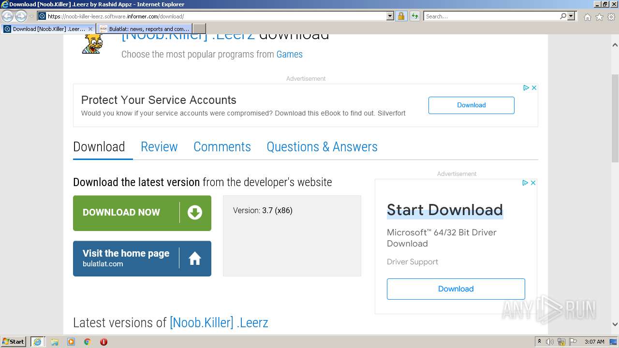619x348 pixels.
Task: Open a new blank tab
Action: [x=199, y=29]
